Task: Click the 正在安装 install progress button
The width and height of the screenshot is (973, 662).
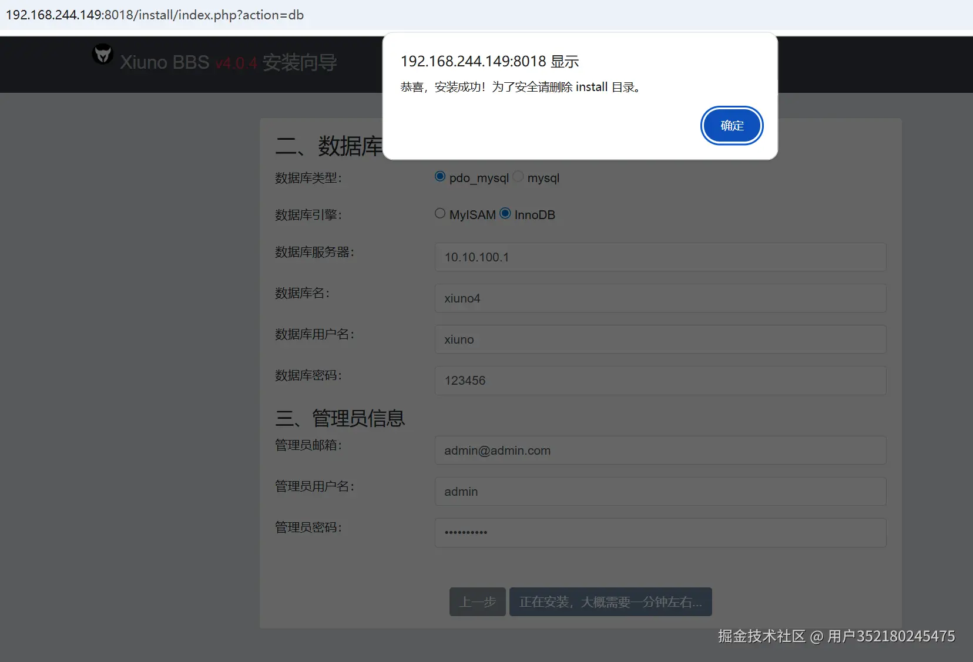Action: pyautogui.click(x=610, y=602)
